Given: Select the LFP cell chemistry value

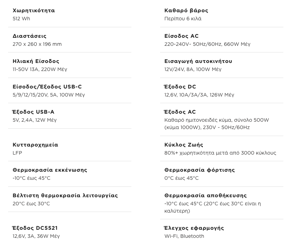Looking at the screenshot, I should (17, 153).
